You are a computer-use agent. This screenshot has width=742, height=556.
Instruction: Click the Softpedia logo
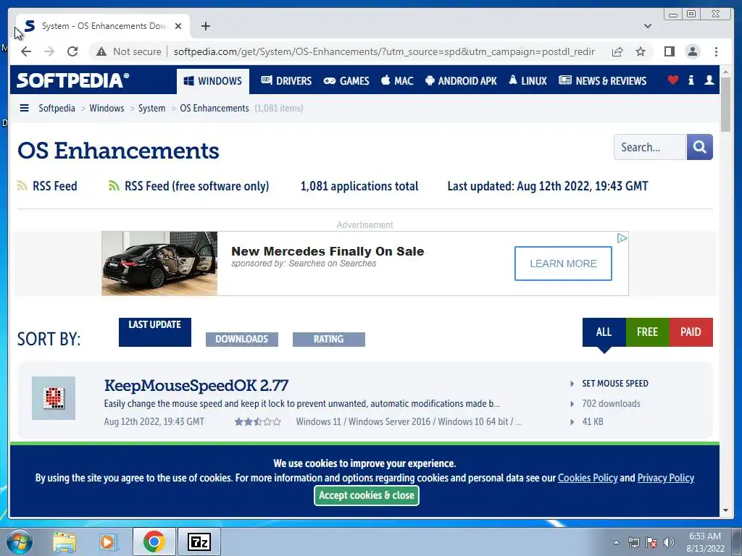(x=72, y=80)
